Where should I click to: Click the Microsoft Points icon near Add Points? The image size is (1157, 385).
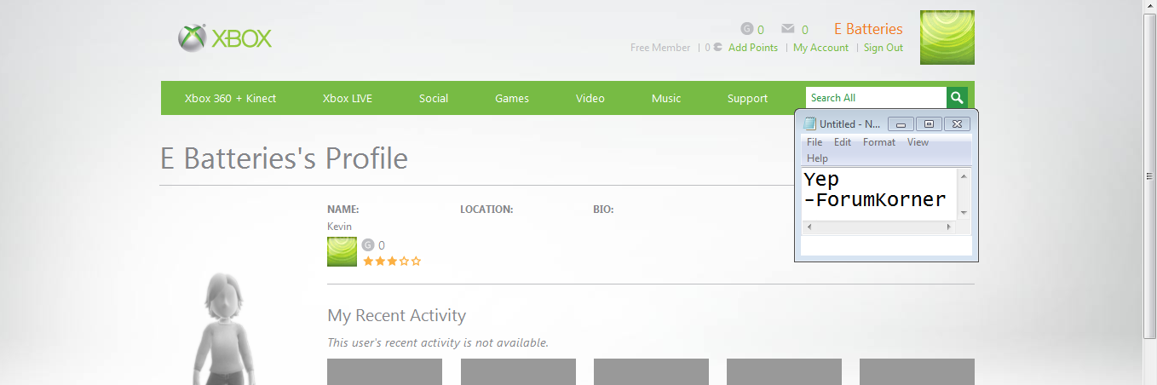(718, 48)
